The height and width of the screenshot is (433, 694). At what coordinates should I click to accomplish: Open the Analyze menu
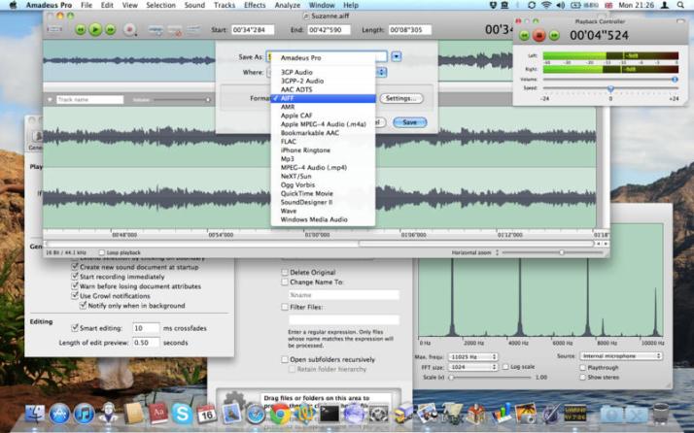(288, 5)
